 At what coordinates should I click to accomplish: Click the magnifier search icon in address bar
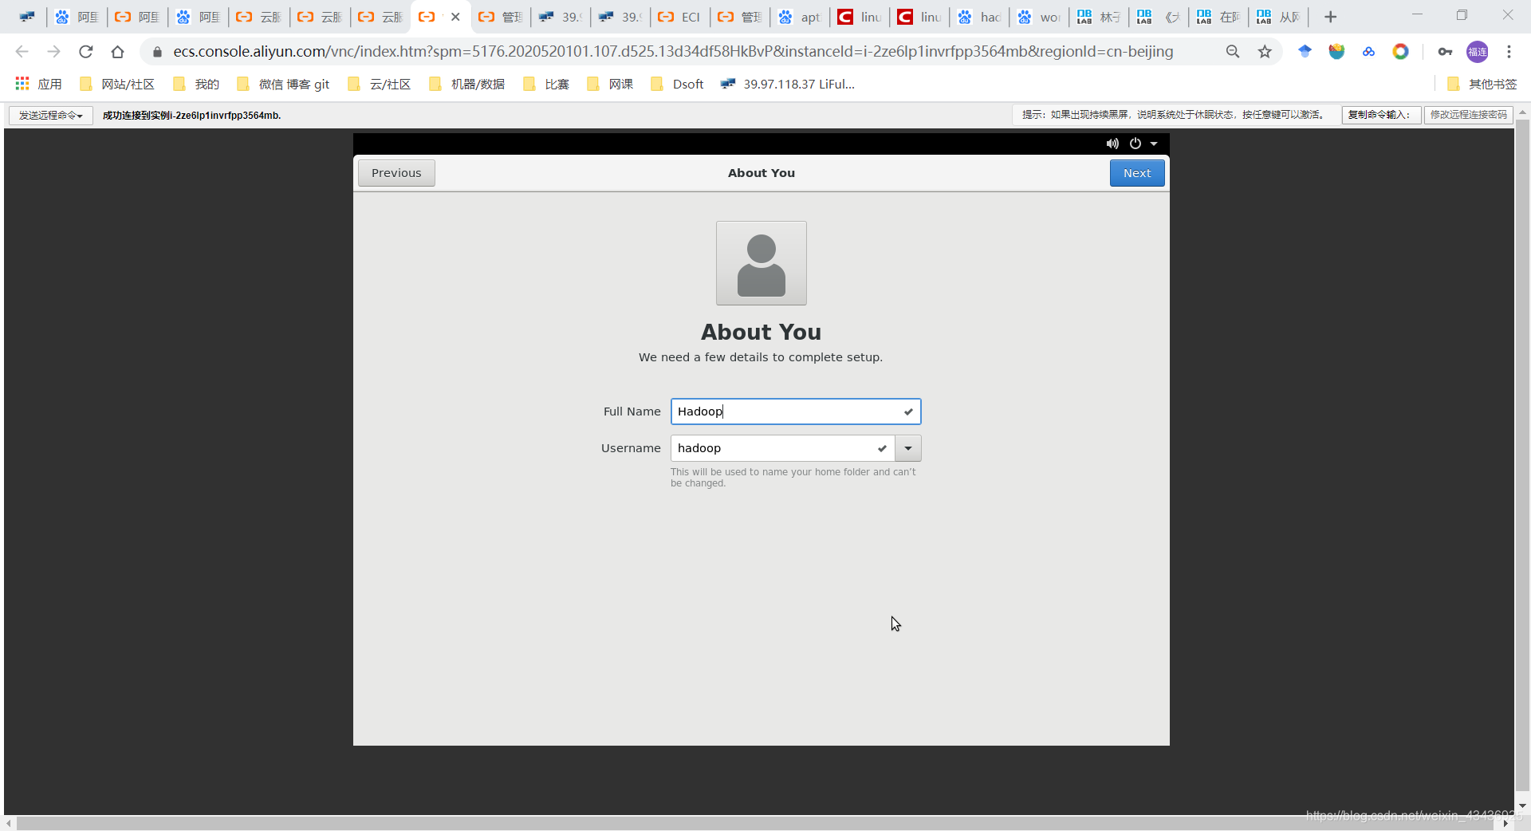[x=1233, y=51]
